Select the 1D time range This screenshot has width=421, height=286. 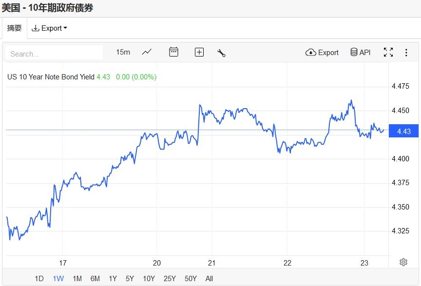[x=39, y=279]
